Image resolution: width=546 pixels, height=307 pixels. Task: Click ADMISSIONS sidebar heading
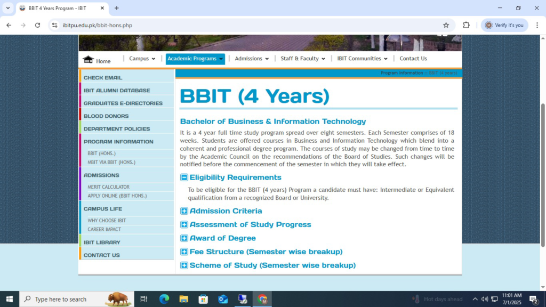pos(101,175)
